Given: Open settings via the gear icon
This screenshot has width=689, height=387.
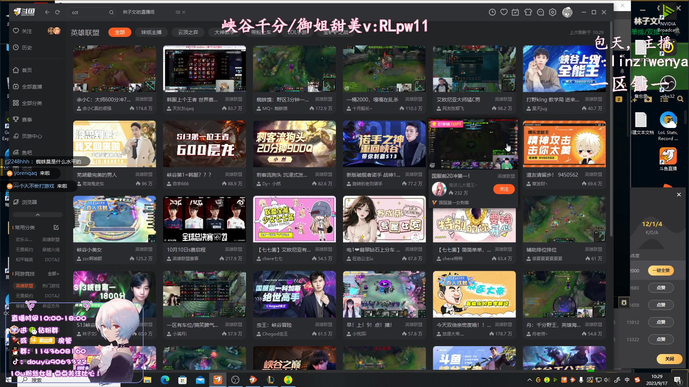Looking at the screenshot, I should tap(552, 12).
